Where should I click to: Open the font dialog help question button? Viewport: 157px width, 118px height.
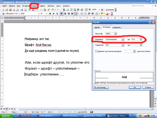[x=150, y=22]
